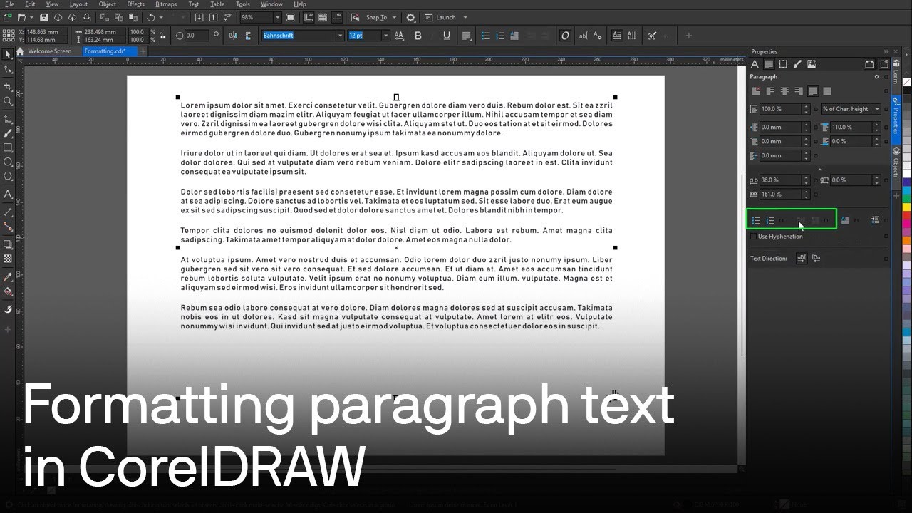This screenshot has height=513, width=912.
Task: Select Full justify alignment in Paragraph section
Action: tap(813, 91)
